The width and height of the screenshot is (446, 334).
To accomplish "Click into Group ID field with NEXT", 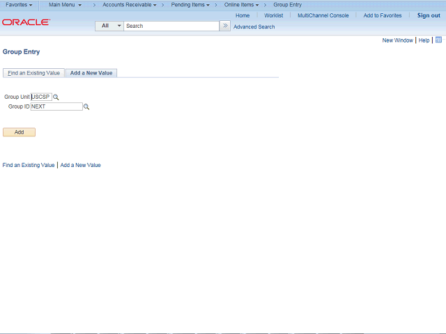I will pyautogui.click(x=56, y=106).
